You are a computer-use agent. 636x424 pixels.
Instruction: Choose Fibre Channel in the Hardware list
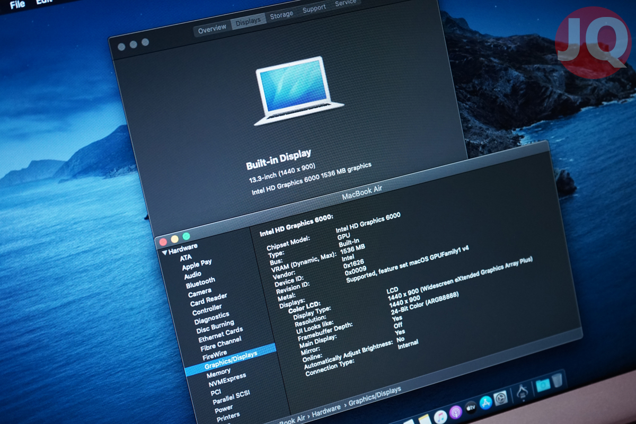tap(220, 344)
